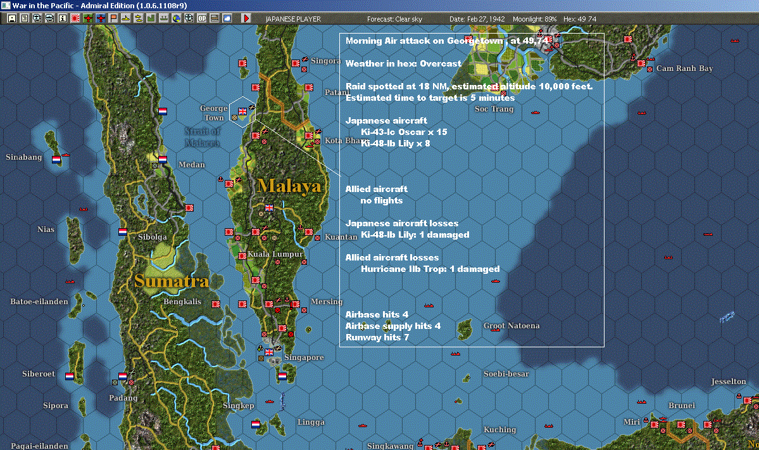Select the Dutch flag base at Sinabang
The width and height of the screenshot is (759, 450).
[x=56, y=159]
